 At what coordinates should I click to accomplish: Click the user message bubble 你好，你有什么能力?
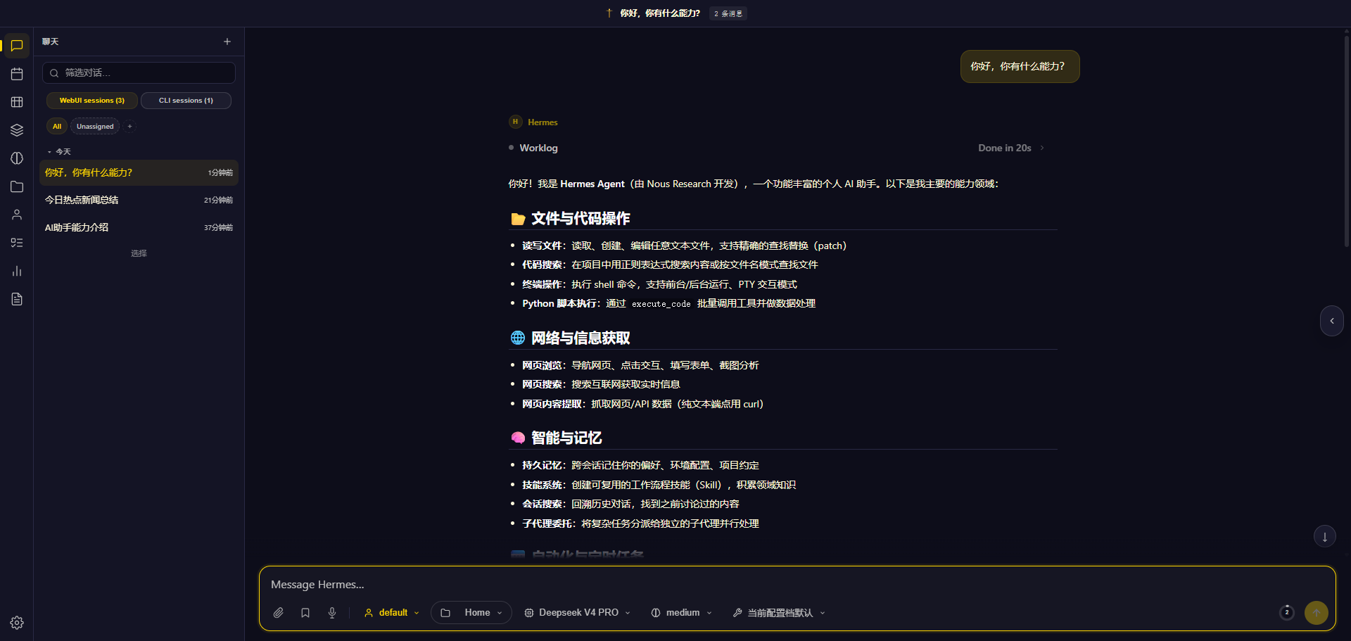[x=1020, y=67]
